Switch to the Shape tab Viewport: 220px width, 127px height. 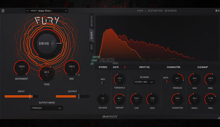pyautogui.click(x=92, y=35)
